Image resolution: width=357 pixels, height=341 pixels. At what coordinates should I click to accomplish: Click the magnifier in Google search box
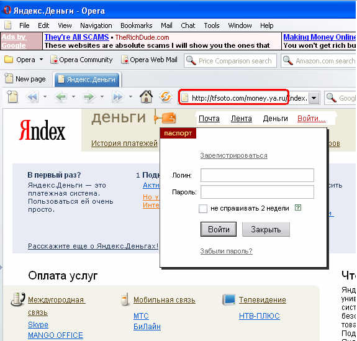(332, 98)
